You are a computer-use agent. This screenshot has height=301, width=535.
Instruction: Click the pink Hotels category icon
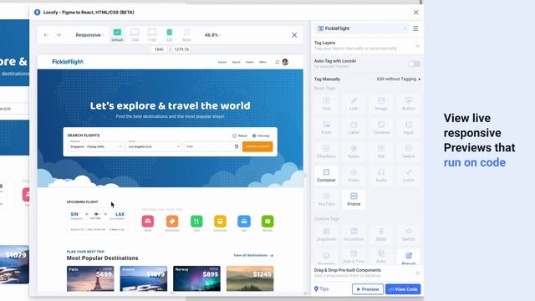148,221
